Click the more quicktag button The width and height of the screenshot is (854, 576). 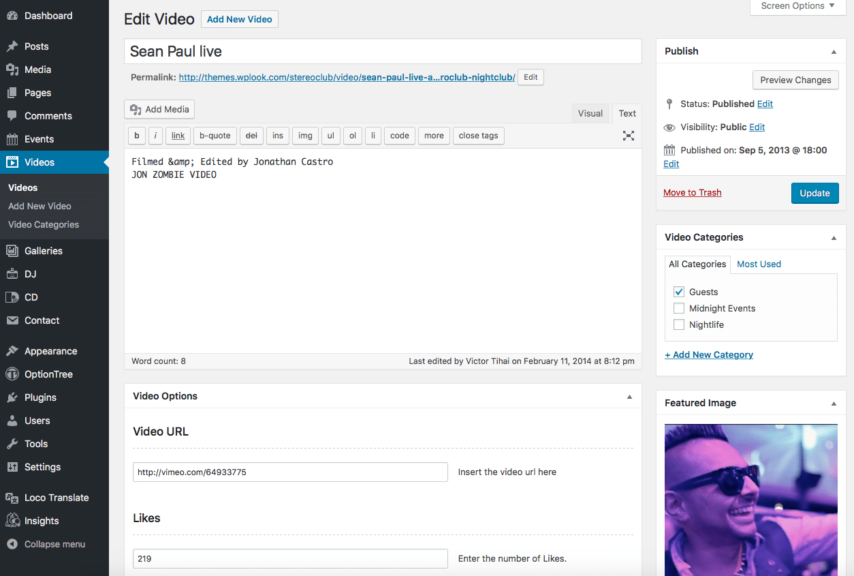coord(434,136)
